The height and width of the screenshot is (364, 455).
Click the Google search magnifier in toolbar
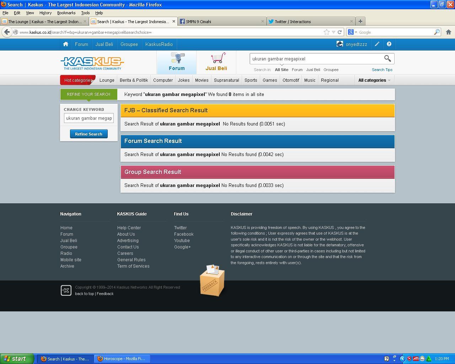point(437,32)
